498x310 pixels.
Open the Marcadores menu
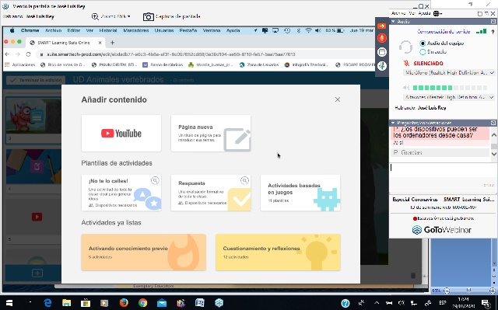[136, 30]
